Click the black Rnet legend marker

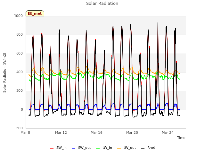143,148
